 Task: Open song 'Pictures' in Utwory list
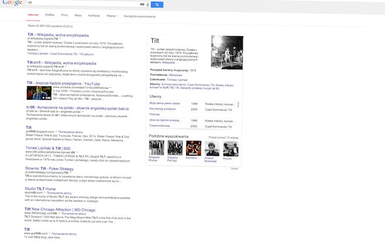pos(155,114)
